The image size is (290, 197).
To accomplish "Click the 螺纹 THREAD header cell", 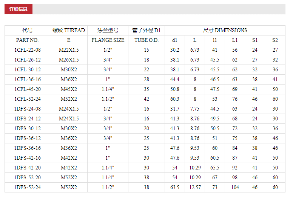I will 69,30.
